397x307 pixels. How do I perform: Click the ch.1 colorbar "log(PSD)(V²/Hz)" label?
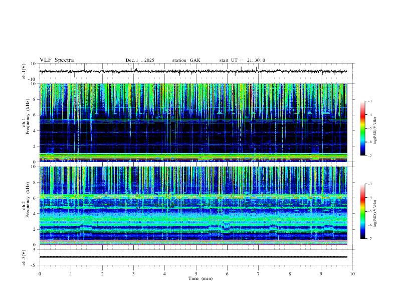[375, 131]
